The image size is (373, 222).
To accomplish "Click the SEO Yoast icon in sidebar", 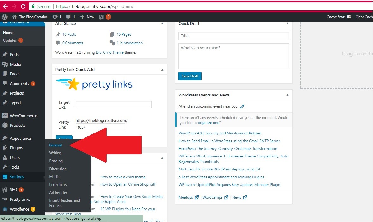I will click(x=5, y=190).
